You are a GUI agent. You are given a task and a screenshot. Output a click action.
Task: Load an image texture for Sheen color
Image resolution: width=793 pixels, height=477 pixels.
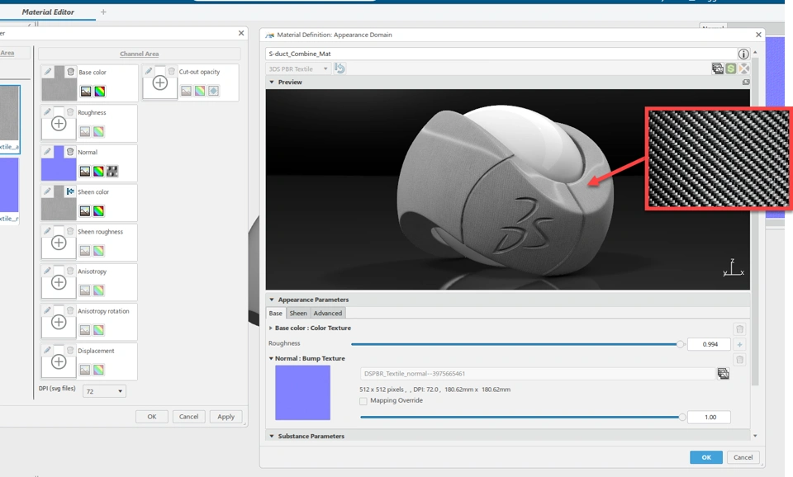click(85, 210)
